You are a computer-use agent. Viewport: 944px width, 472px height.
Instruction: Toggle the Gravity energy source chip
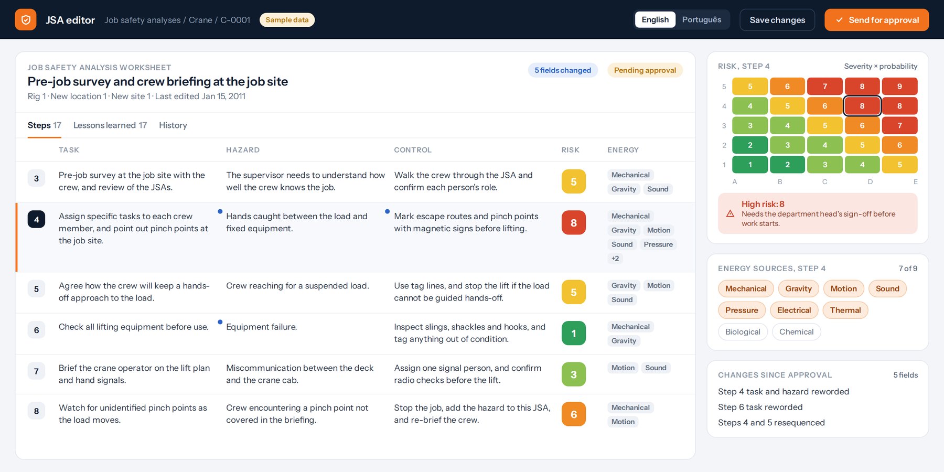798,288
